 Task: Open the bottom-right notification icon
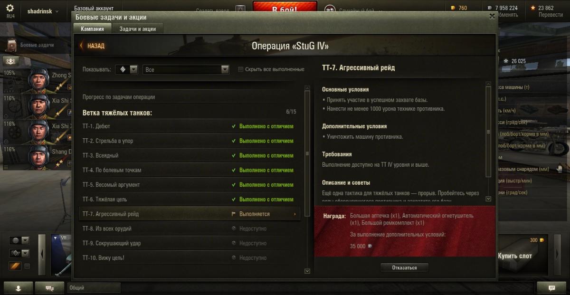[x=551, y=288]
